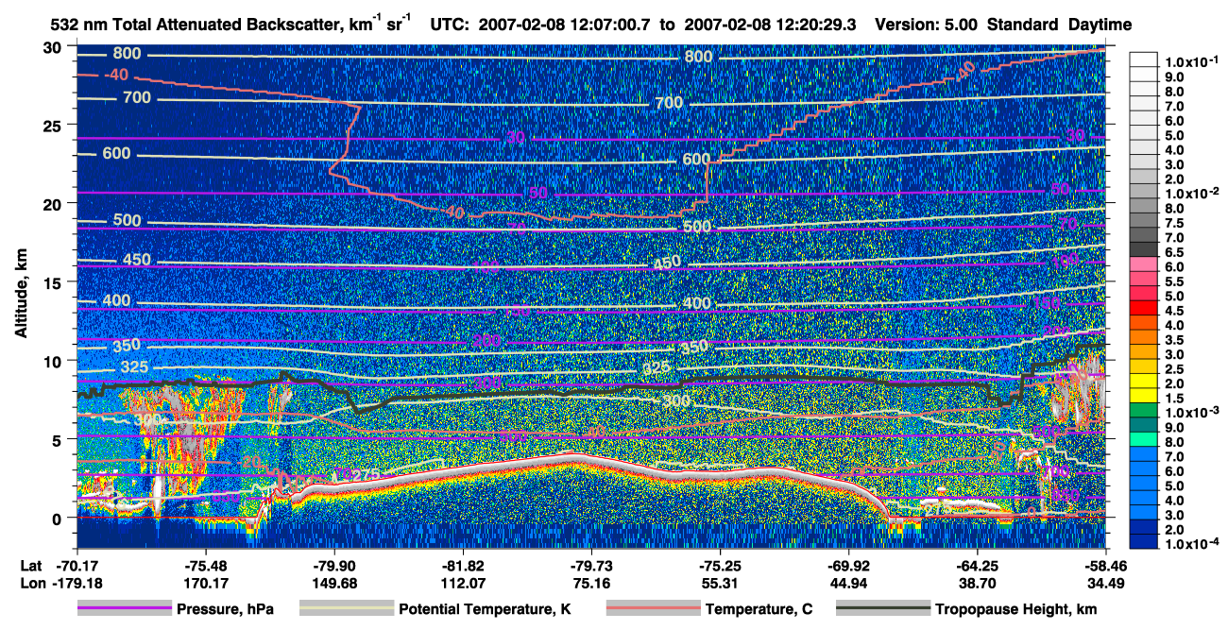Click altitude tick label 25
1228x630 pixels.
click(54, 126)
